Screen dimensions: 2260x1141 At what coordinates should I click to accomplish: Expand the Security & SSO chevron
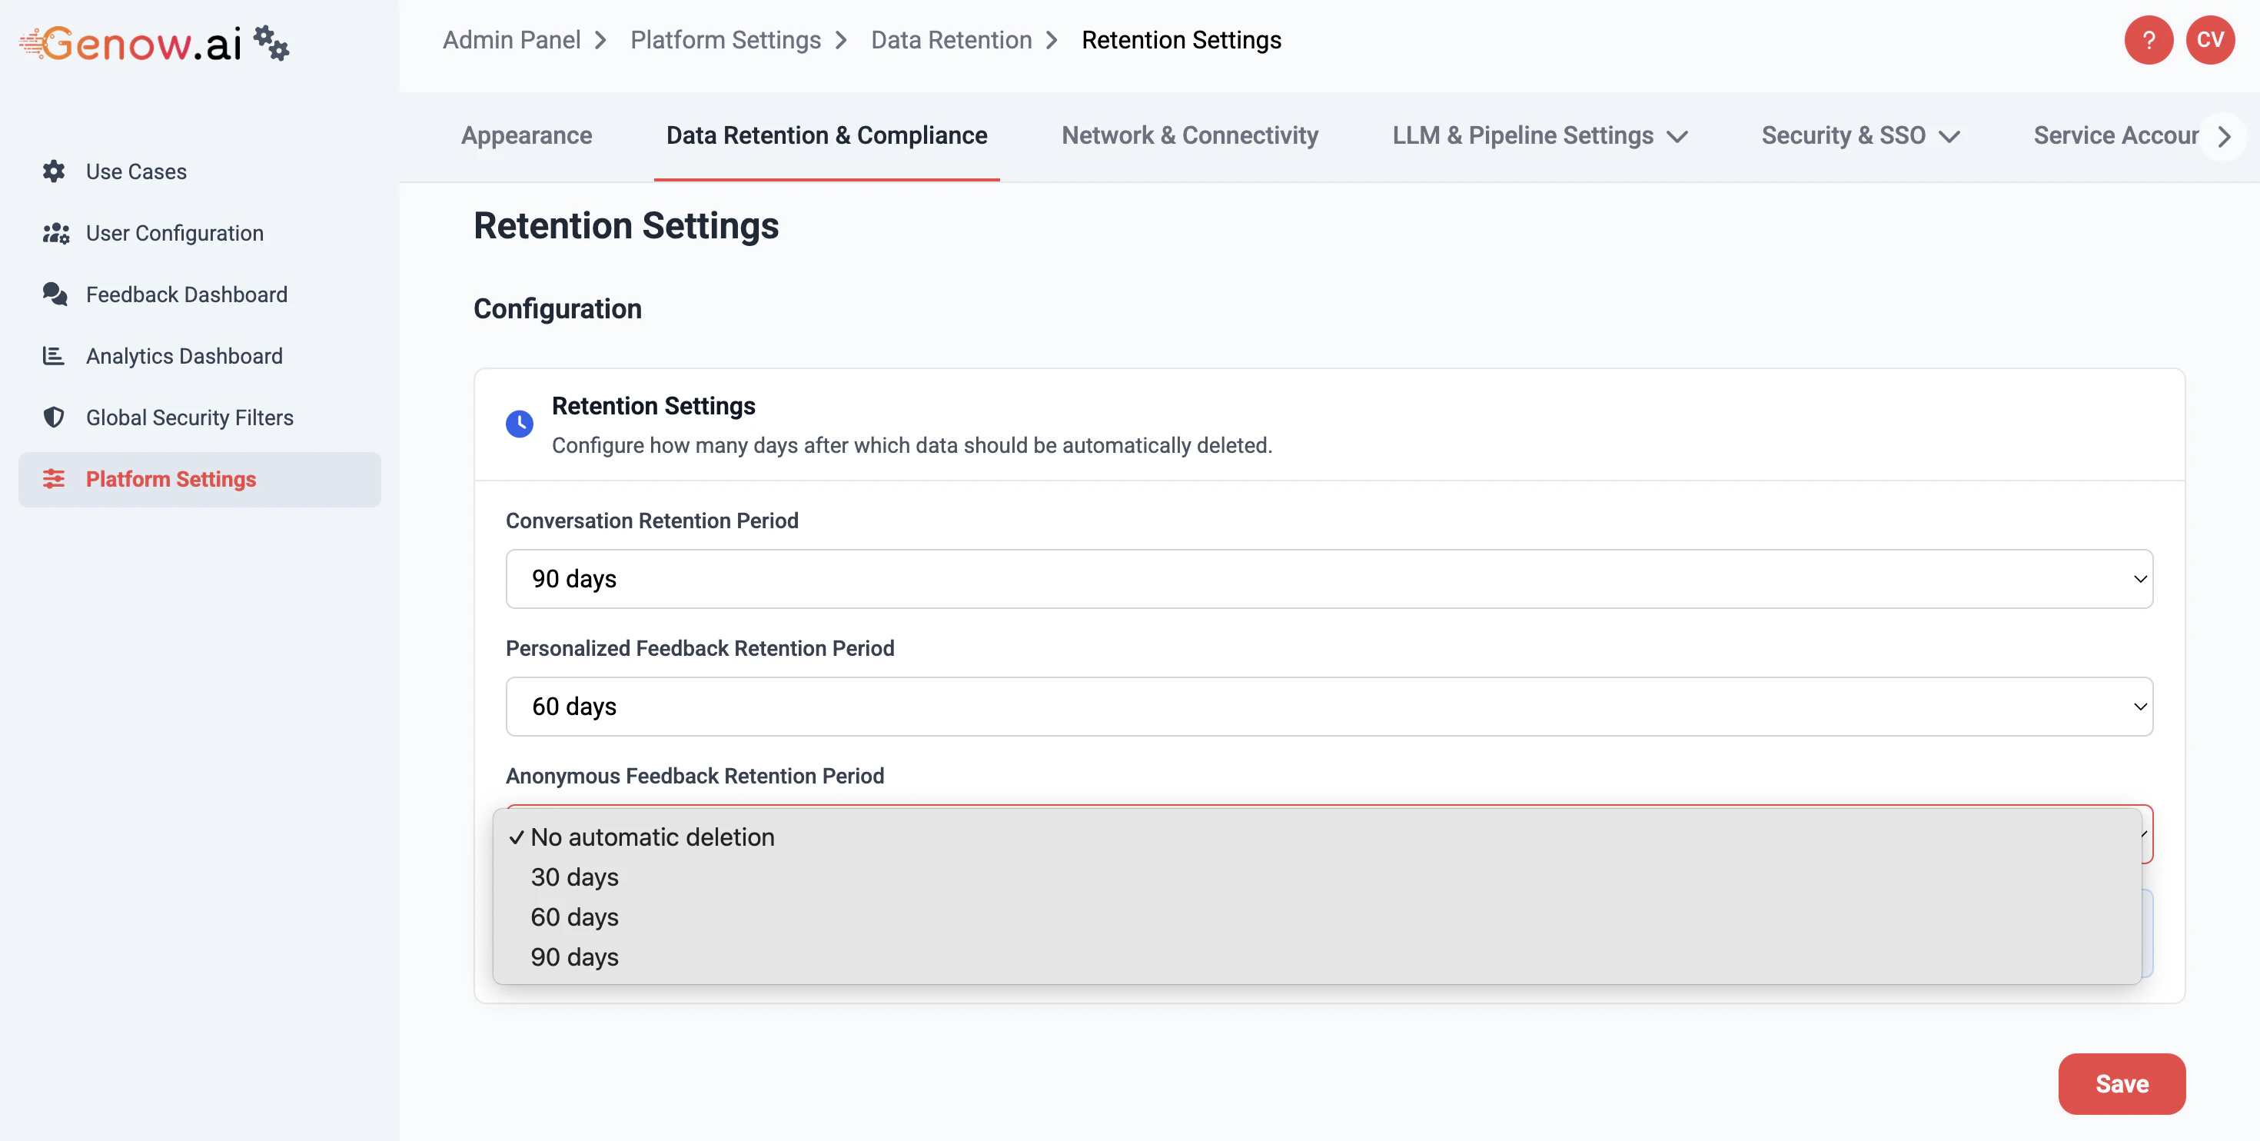(x=1949, y=136)
